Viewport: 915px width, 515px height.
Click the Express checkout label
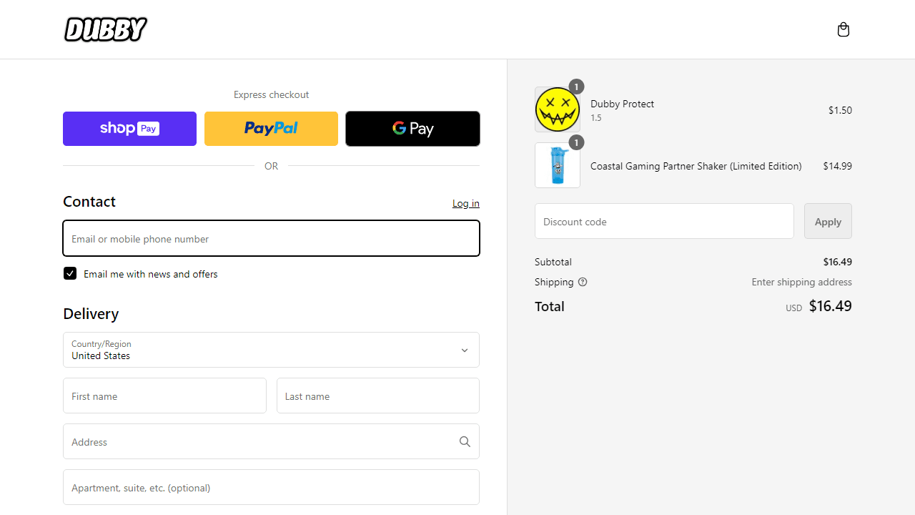pyautogui.click(x=271, y=94)
